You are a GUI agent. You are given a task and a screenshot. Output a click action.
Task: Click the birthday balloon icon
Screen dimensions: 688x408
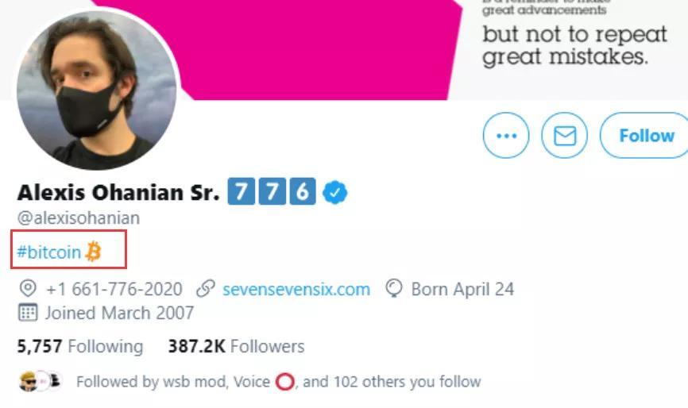click(393, 289)
